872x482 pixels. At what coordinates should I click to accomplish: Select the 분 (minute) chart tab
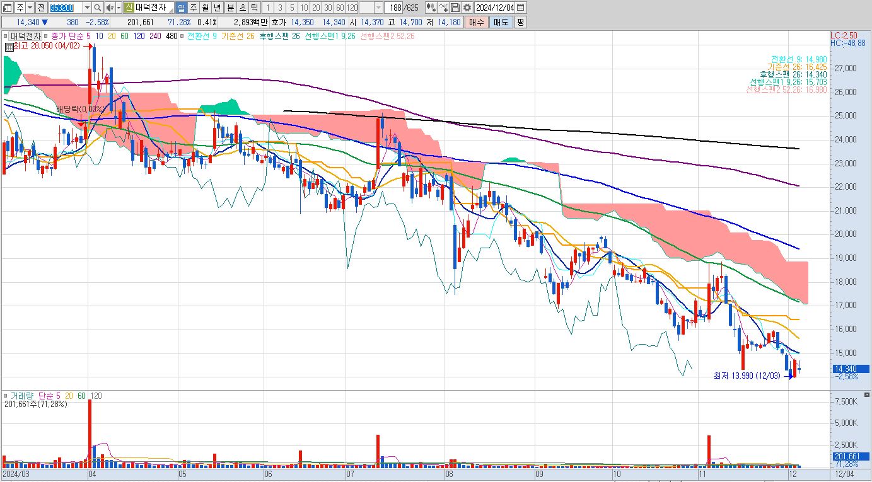click(230, 8)
